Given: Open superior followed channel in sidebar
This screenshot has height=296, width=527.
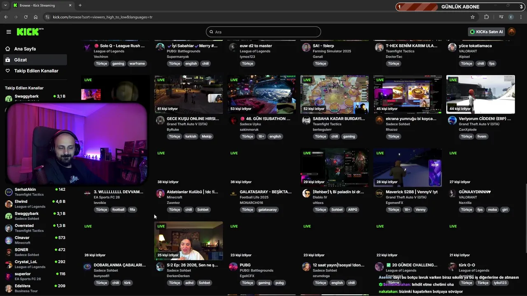Looking at the screenshot, I should point(35,276).
